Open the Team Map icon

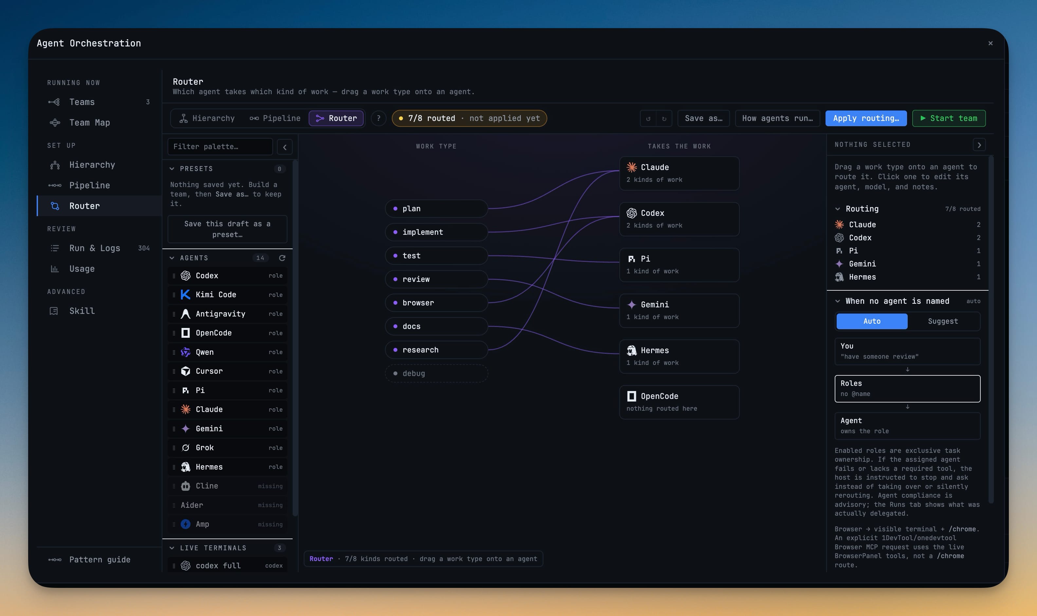click(54, 123)
